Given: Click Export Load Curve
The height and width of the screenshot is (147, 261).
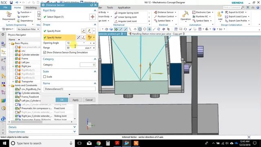Looking at the screenshot, I should coord(236,16).
